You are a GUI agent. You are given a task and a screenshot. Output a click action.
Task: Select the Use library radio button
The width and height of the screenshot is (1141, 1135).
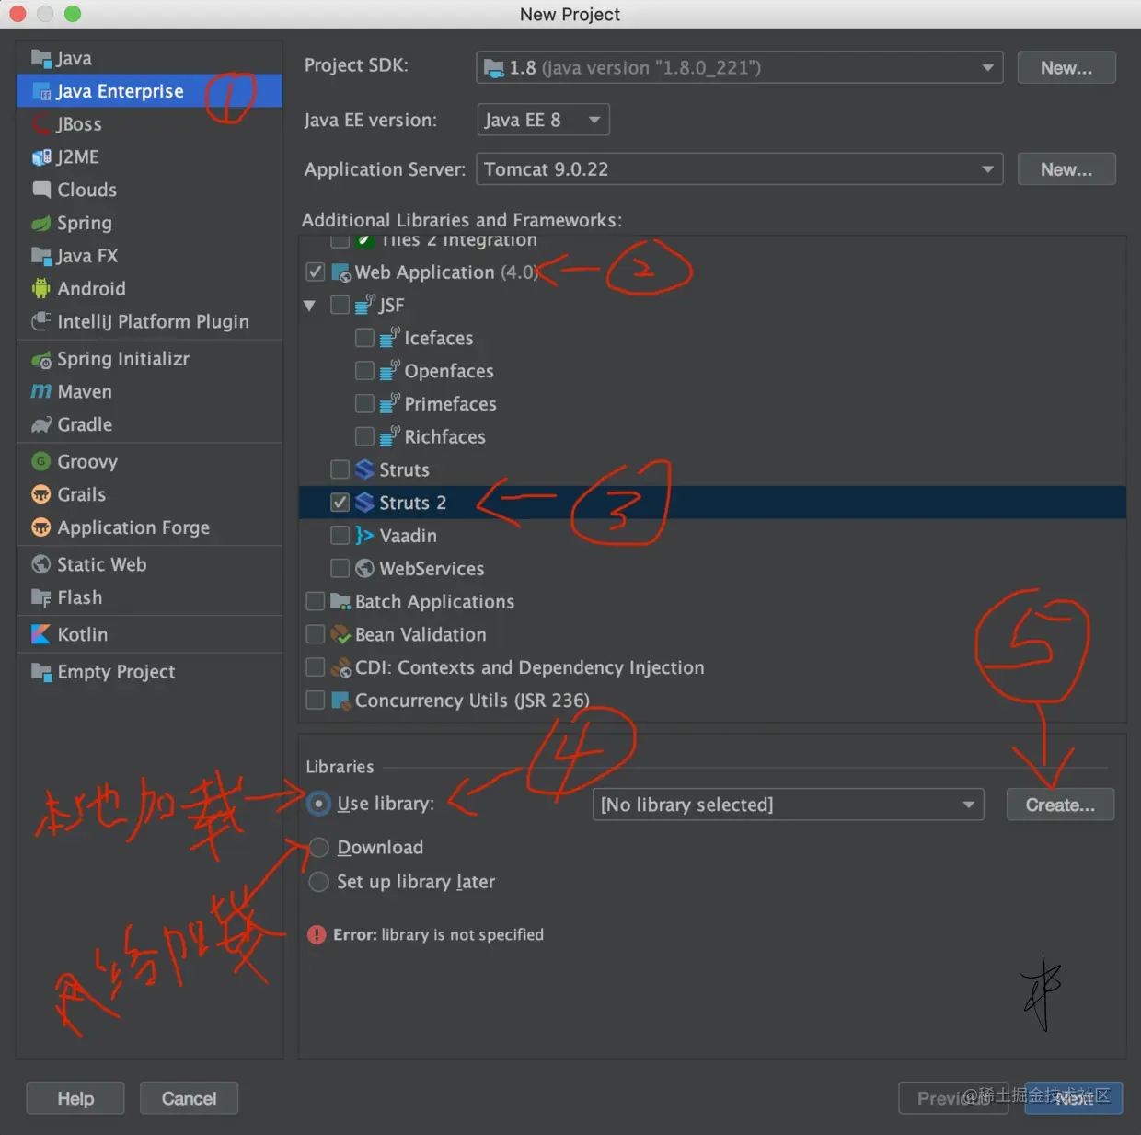tap(318, 804)
